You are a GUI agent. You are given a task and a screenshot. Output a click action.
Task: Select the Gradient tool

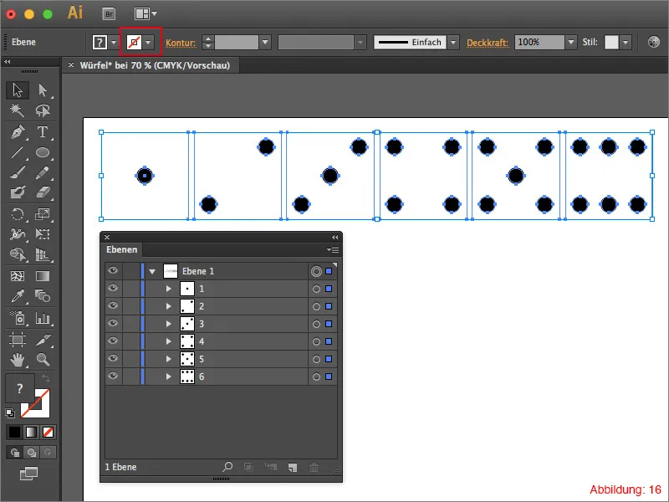43,276
